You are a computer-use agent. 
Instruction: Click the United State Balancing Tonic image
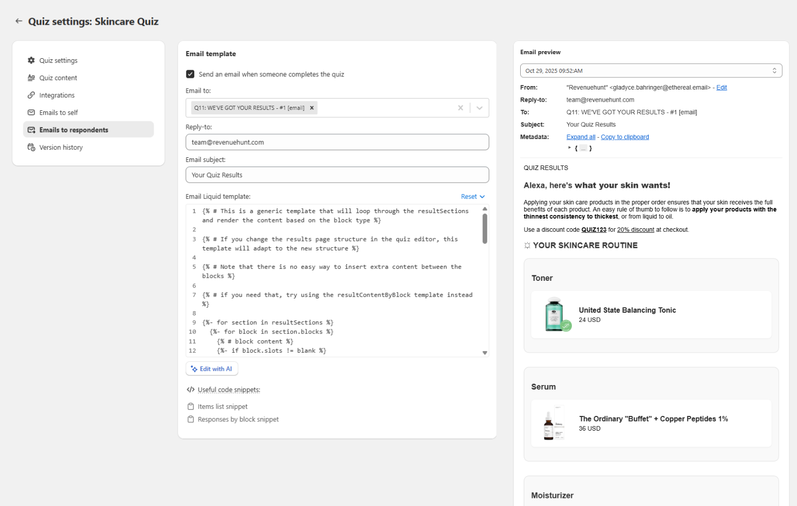click(x=556, y=314)
